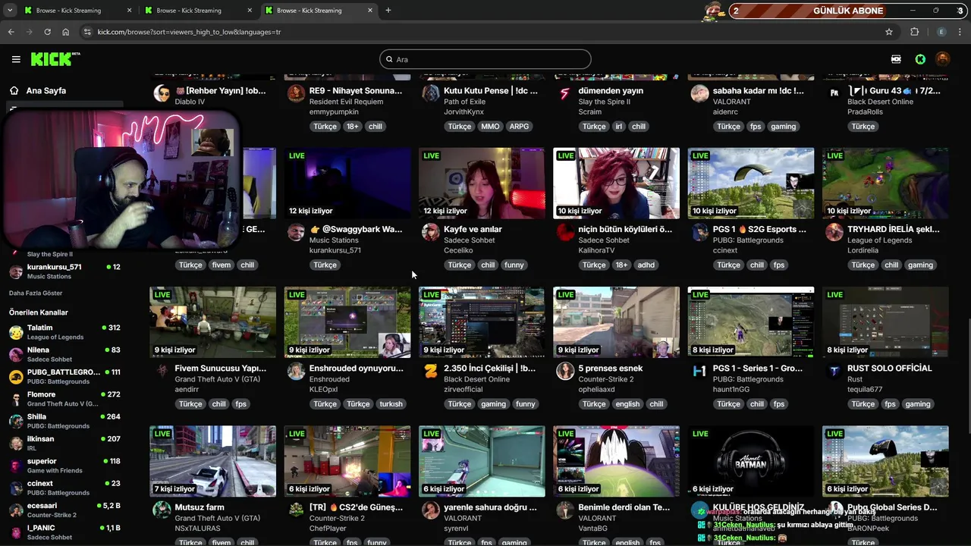Click Nilena channel avatar in sidebar
971x546 pixels.
[16, 354]
